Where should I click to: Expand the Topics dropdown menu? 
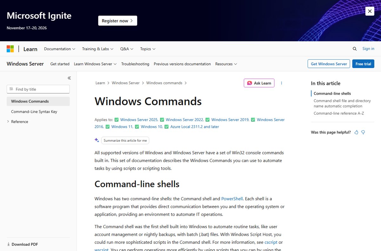pyautogui.click(x=148, y=49)
